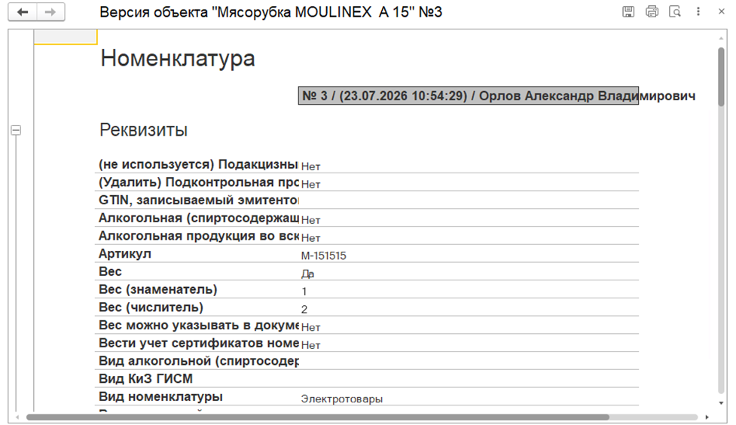Open print preview icon
The image size is (736, 425).
pyautogui.click(x=674, y=12)
